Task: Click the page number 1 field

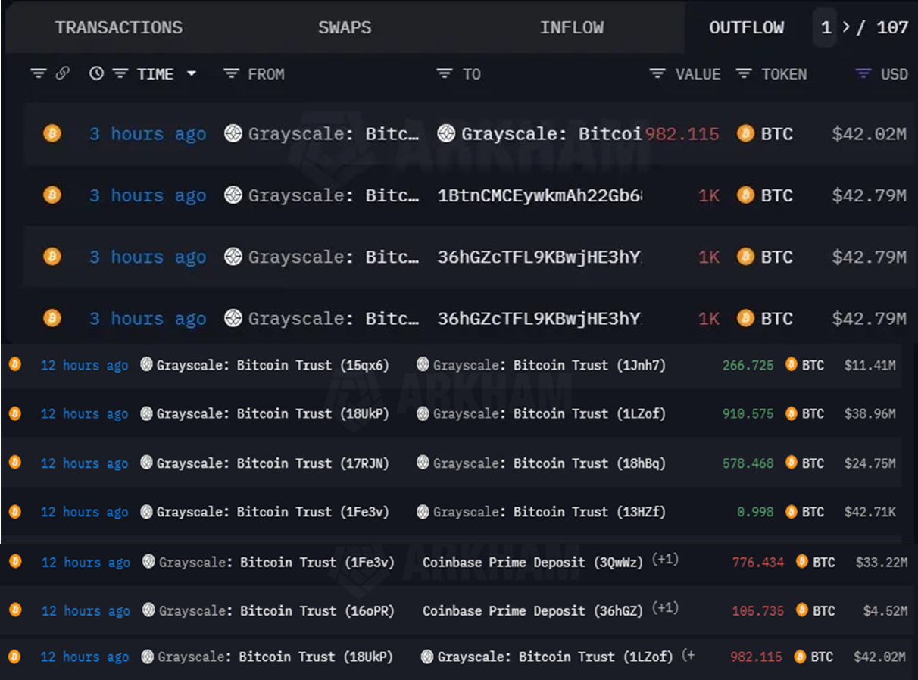Action: click(826, 28)
